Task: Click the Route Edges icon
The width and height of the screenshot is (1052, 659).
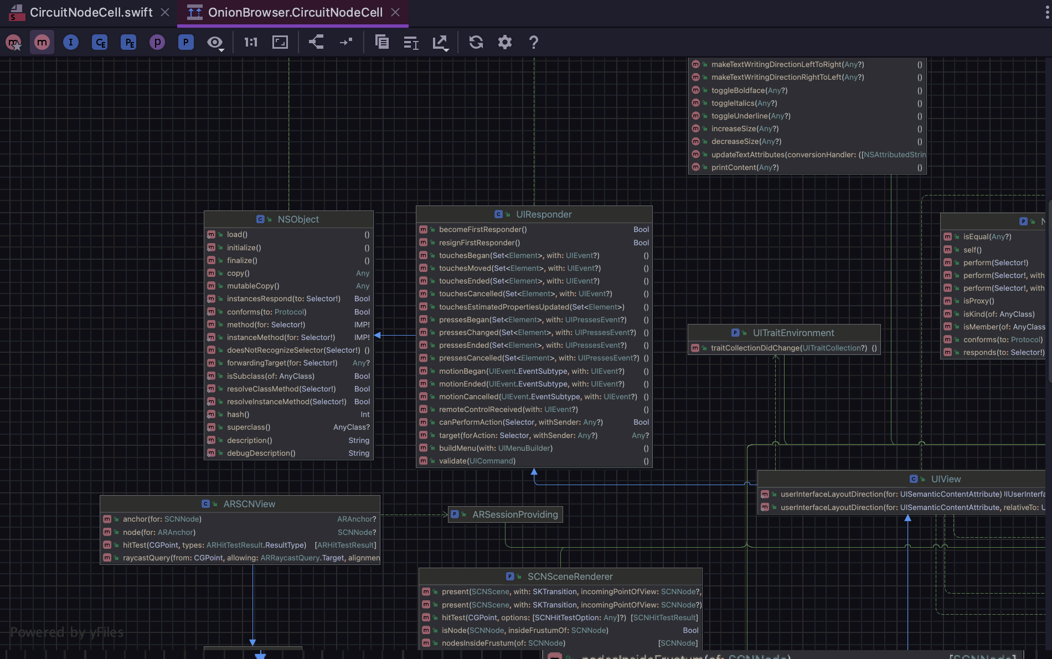Action: coord(346,42)
